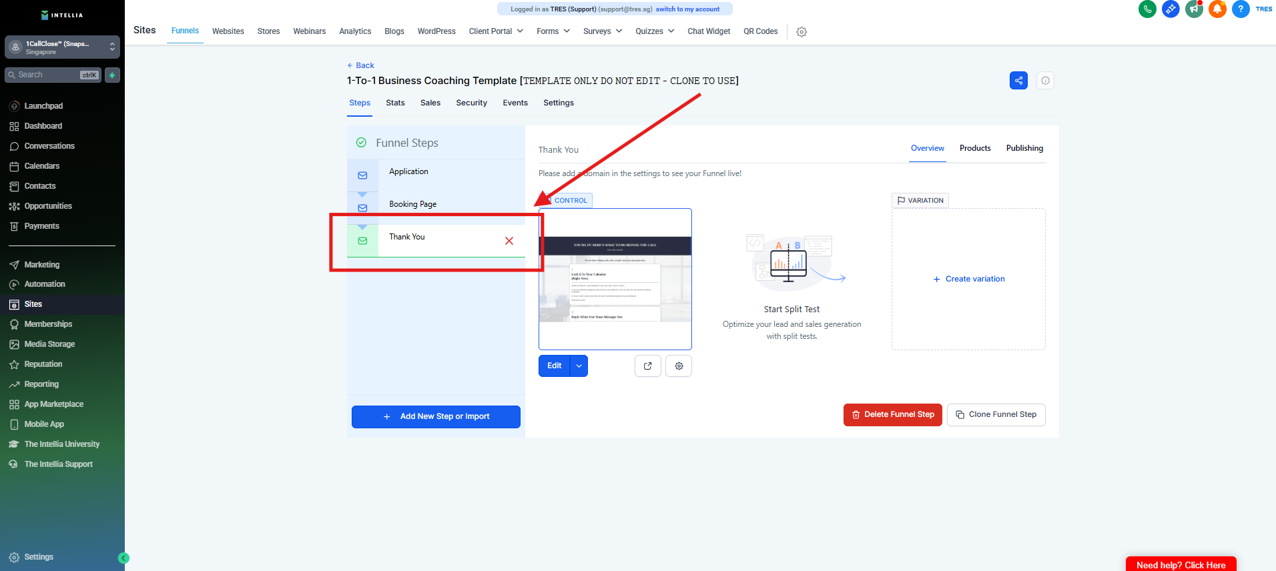Viewport: 1276px width, 571px height.
Task: Open the Chat Widget tab
Action: pos(709,31)
